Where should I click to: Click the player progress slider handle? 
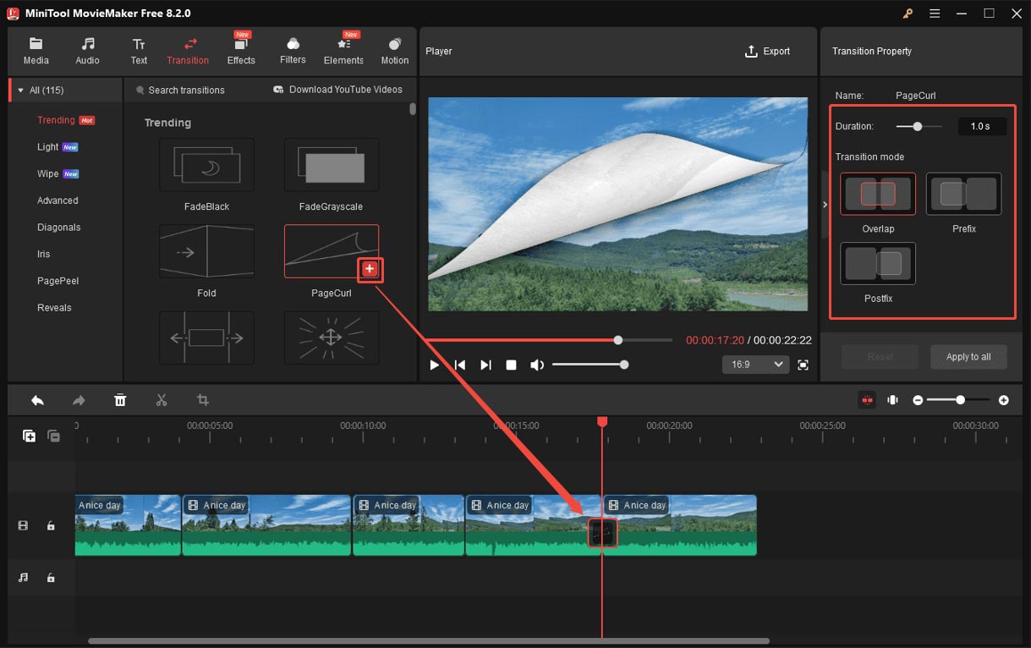coord(618,340)
